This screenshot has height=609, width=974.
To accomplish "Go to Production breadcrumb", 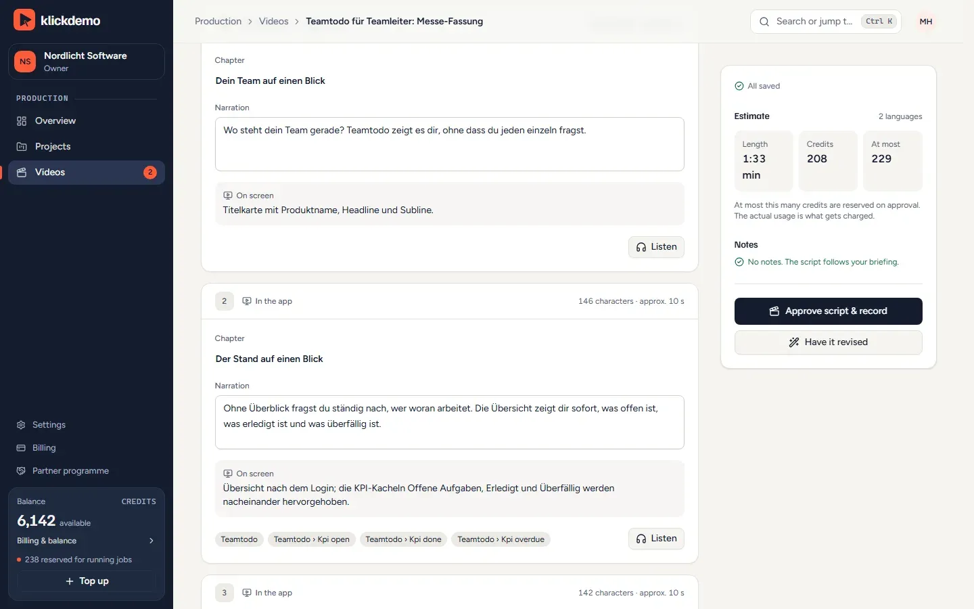I will pos(218,21).
